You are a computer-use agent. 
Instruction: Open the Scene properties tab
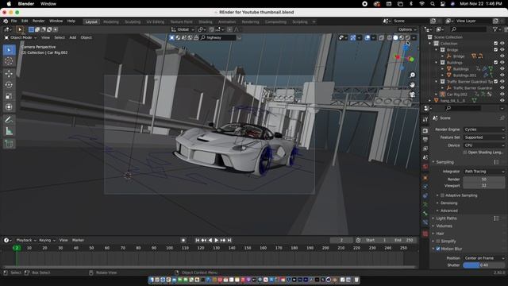[425, 157]
